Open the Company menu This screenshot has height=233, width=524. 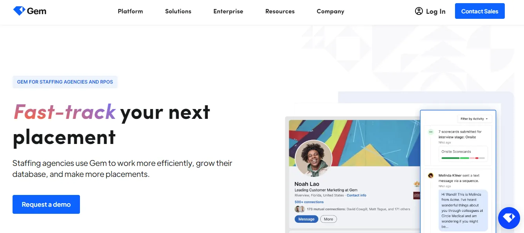[x=330, y=11]
